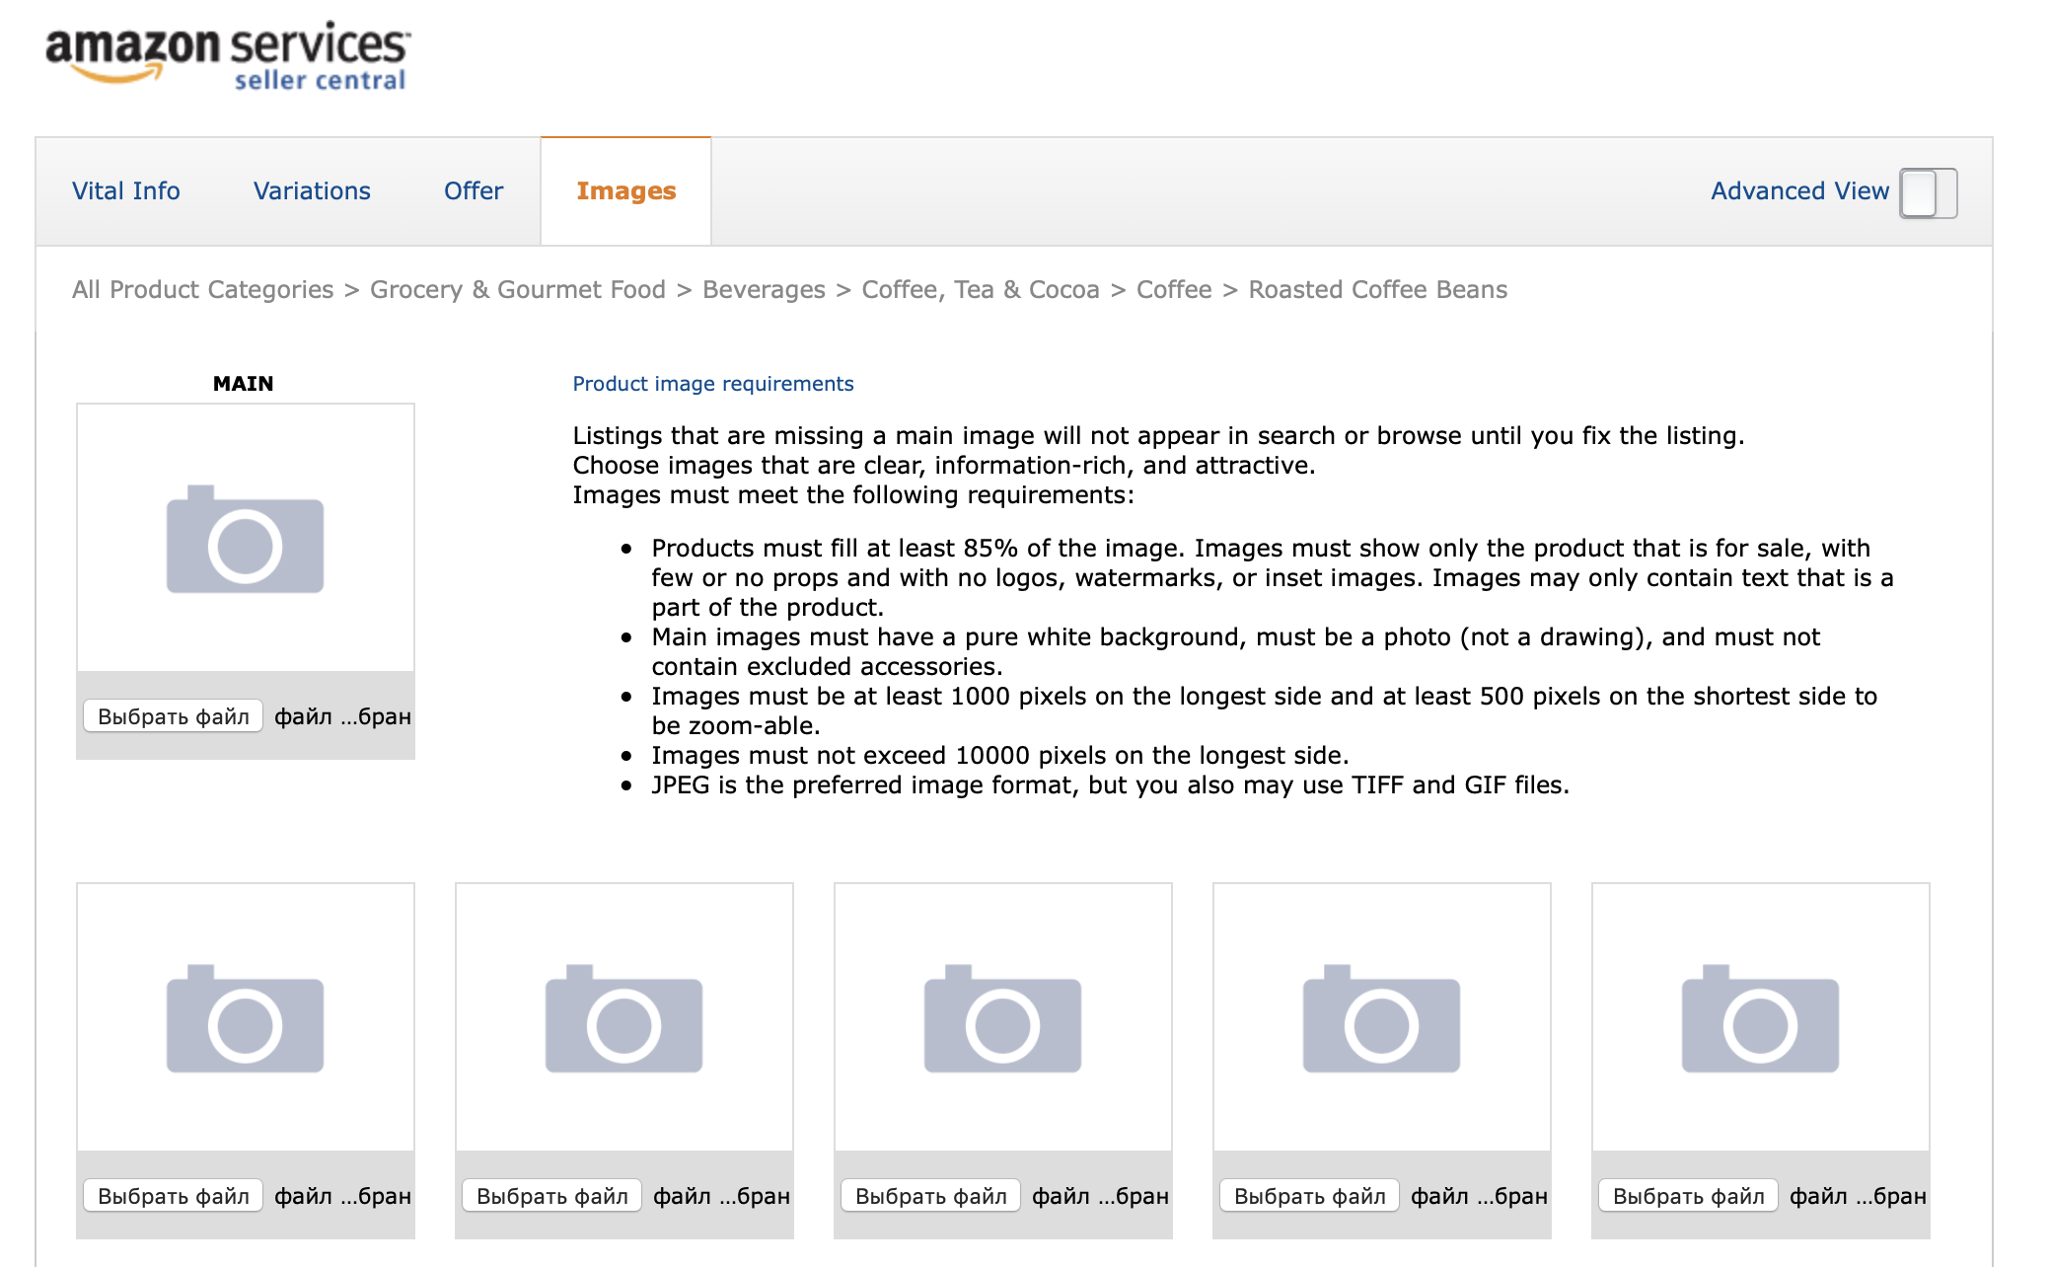Select the Images tab
This screenshot has width=2050, height=1267.
click(x=625, y=191)
